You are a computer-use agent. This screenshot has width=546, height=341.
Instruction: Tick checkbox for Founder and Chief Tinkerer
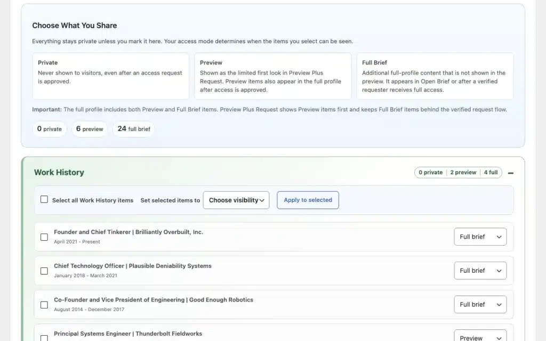click(44, 237)
